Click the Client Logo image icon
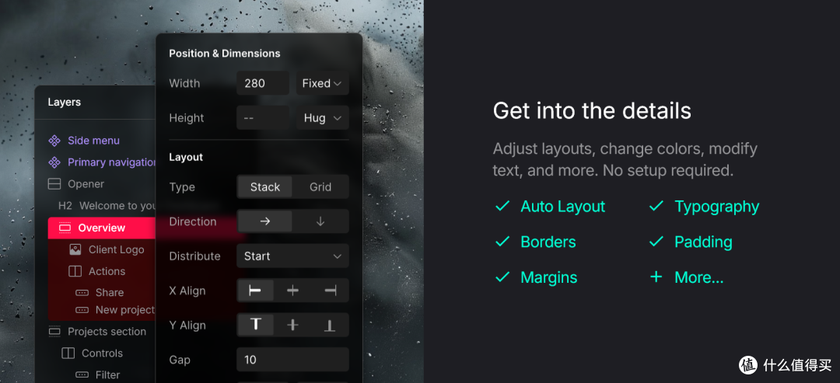This screenshot has height=383, width=840. pyautogui.click(x=75, y=249)
